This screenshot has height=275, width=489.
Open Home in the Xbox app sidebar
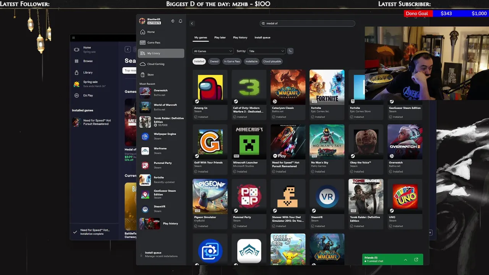point(161,32)
